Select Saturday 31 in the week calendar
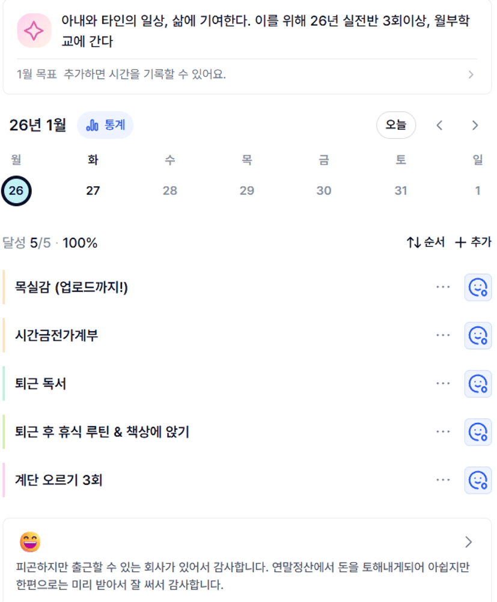497x602 pixels. 401,191
